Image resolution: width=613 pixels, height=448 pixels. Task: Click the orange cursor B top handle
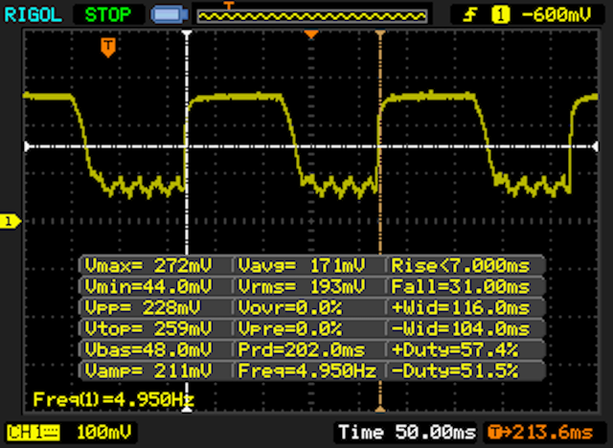[x=380, y=34]
